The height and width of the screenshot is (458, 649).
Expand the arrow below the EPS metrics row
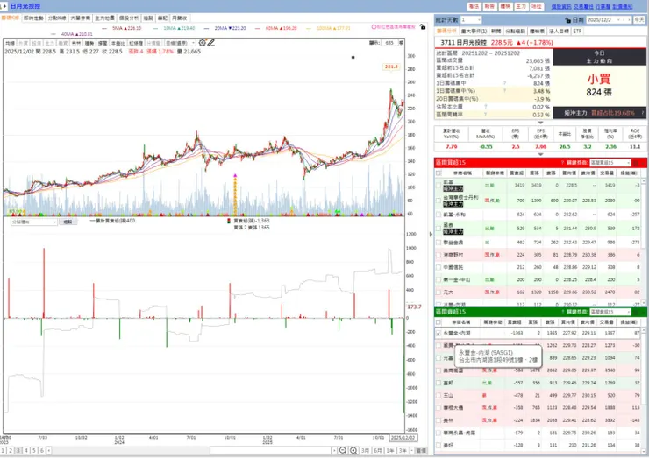coord(540,154)
